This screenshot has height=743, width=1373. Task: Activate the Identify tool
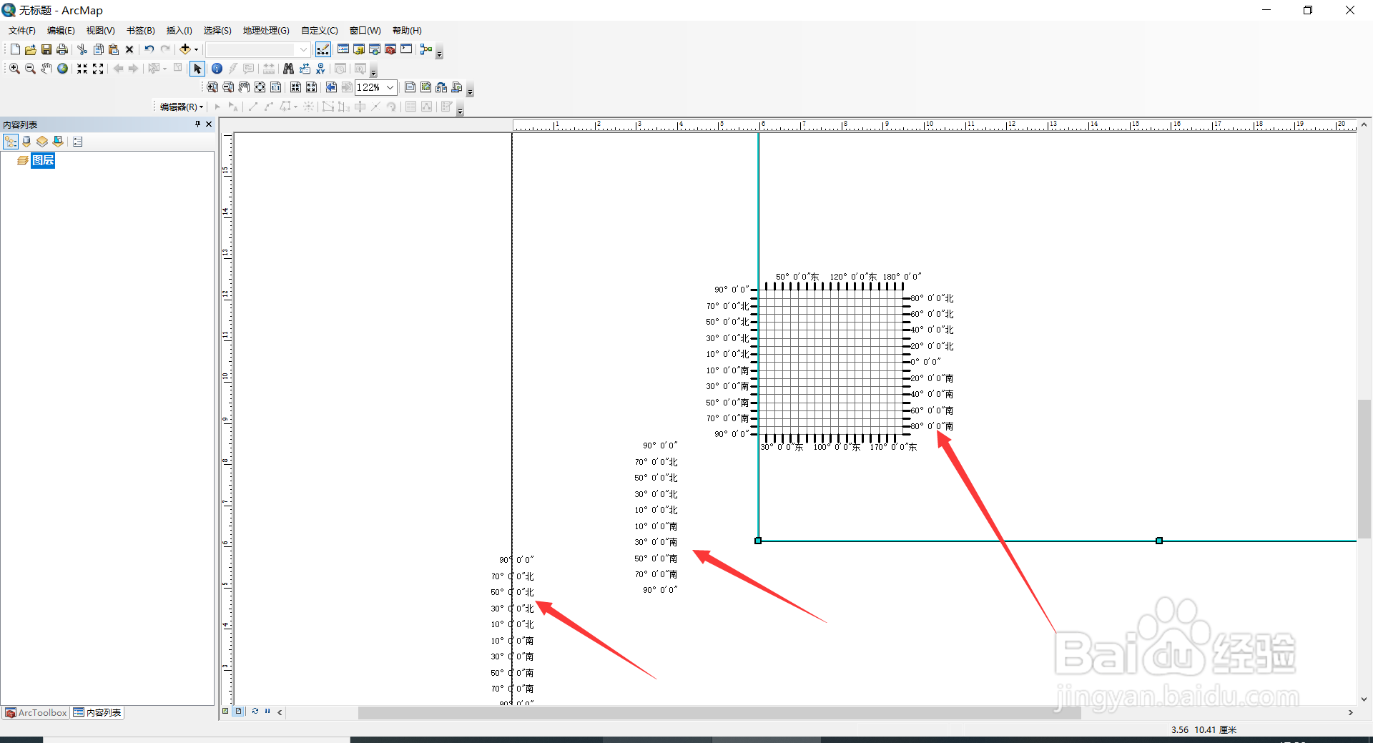tap(217, 69)
